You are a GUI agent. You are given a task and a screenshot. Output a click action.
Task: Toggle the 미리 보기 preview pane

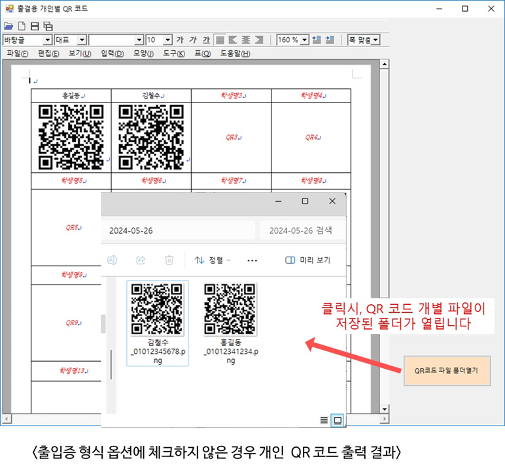[x=307, y=260]
